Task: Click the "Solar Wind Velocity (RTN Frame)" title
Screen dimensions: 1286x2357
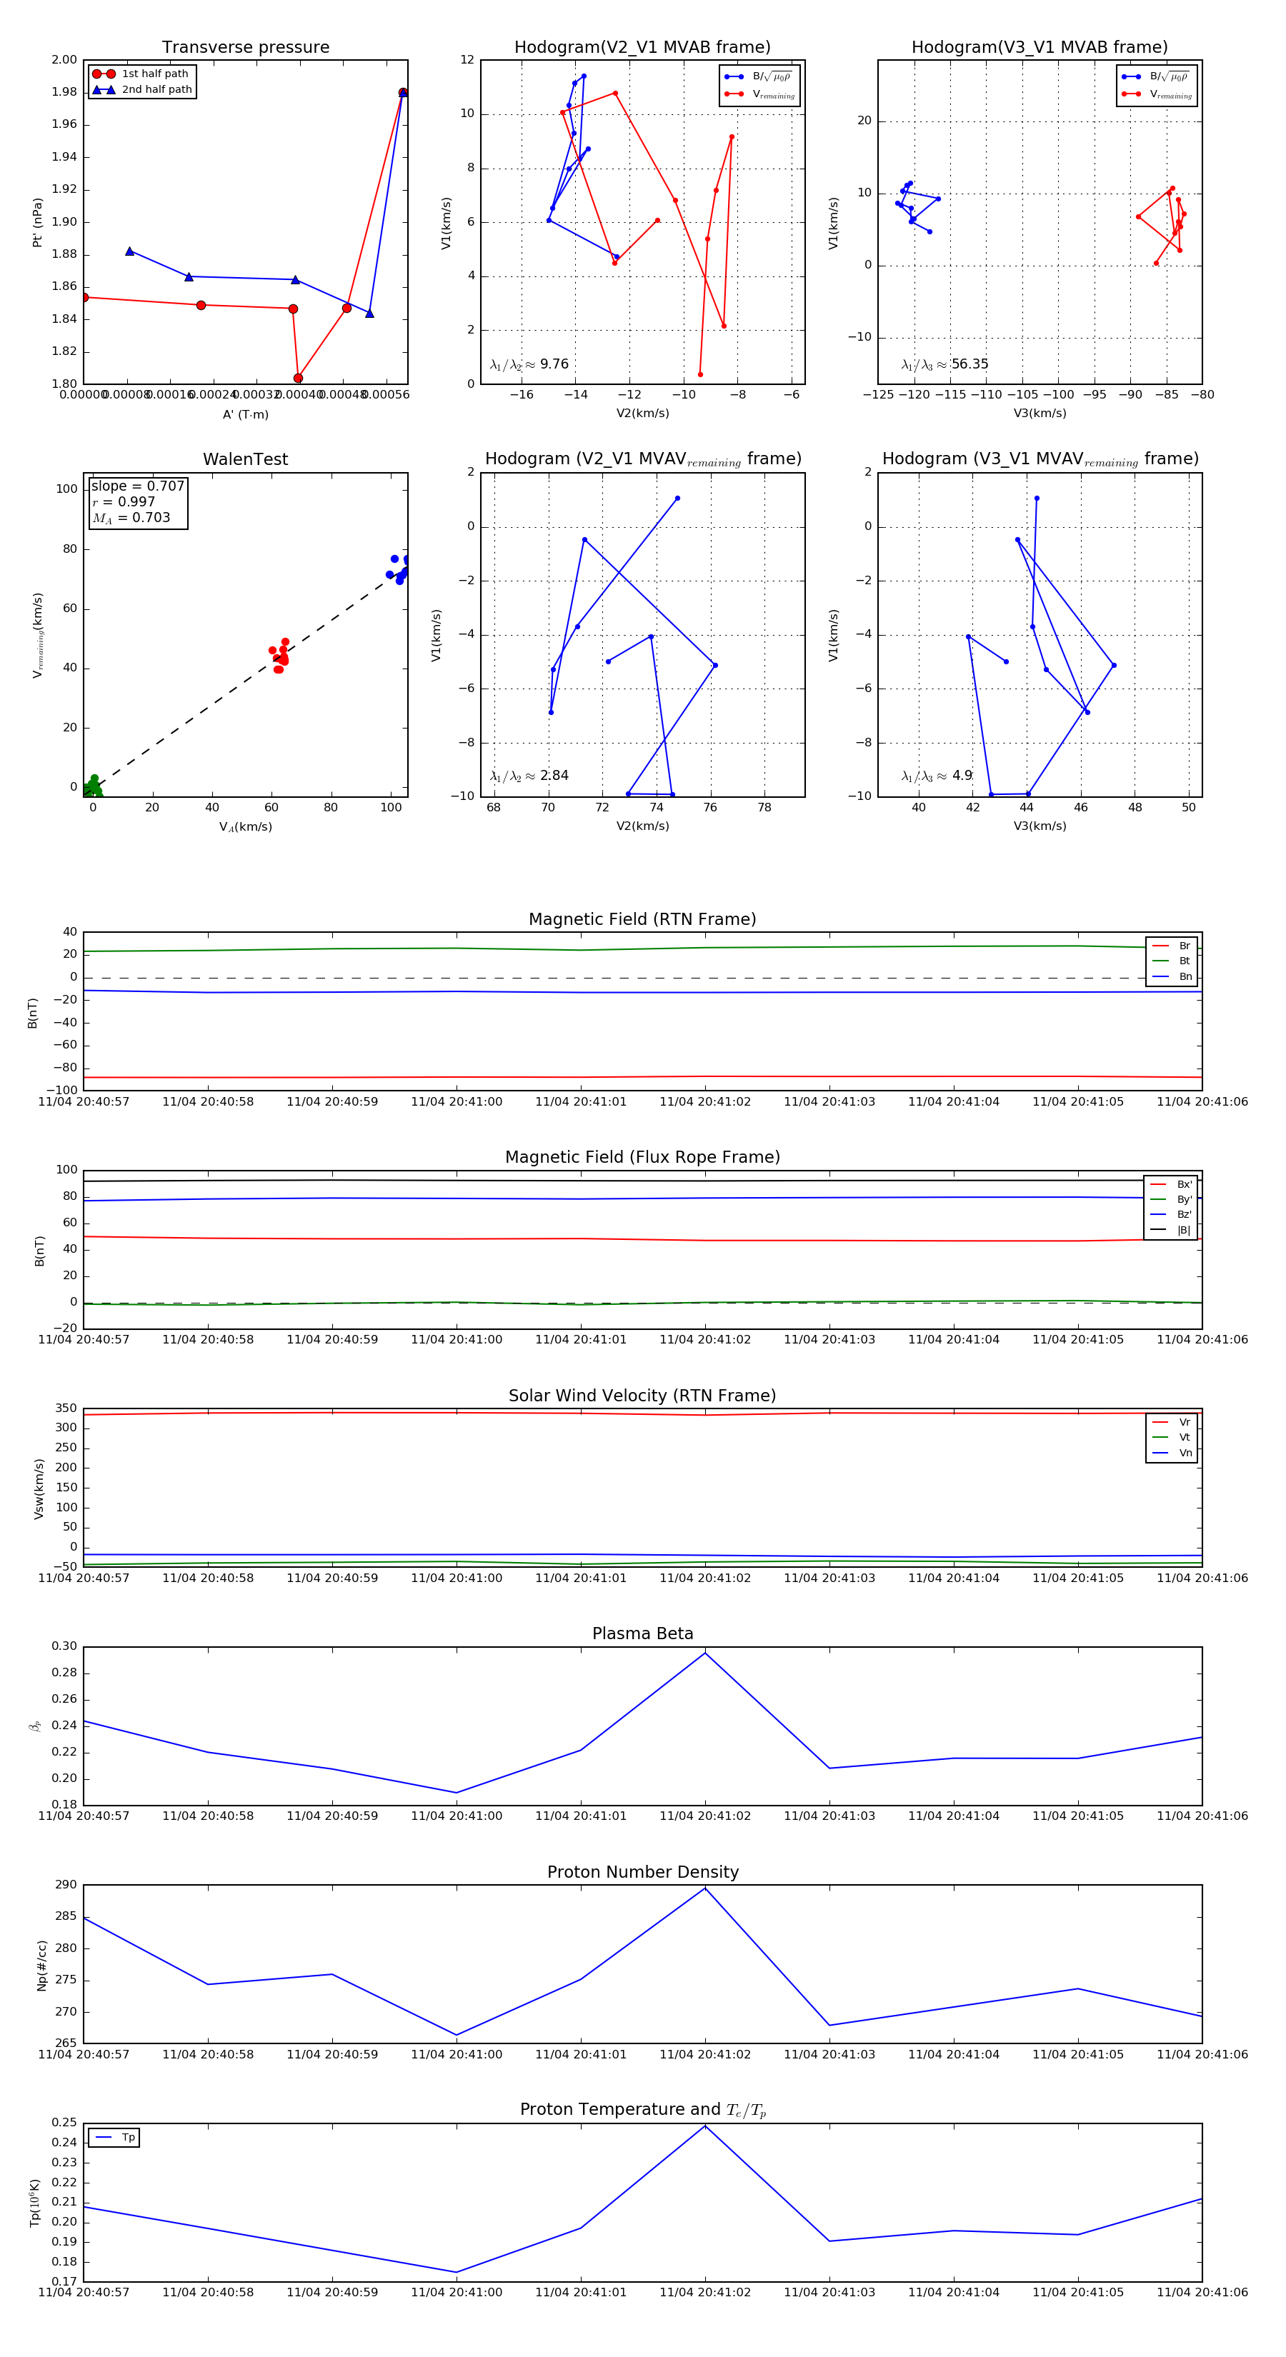Action: pos(642,1396)
